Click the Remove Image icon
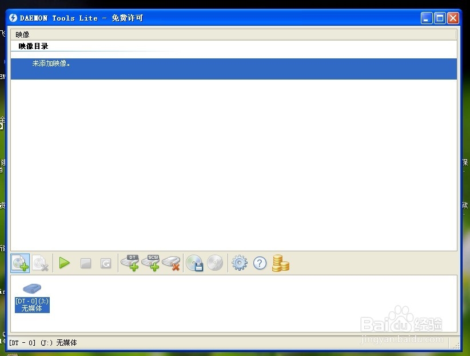Image resolution: width=470 pixels, height=356 pixels. point(41,263)
